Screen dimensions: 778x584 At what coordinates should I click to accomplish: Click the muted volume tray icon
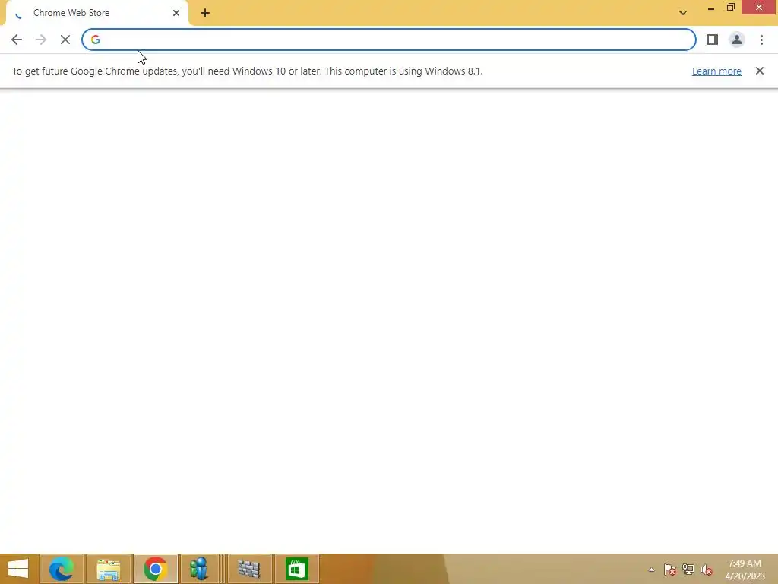click(707, 570)
